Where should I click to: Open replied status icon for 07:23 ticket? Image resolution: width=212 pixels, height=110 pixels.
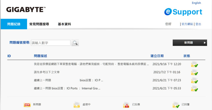[194, 80]
